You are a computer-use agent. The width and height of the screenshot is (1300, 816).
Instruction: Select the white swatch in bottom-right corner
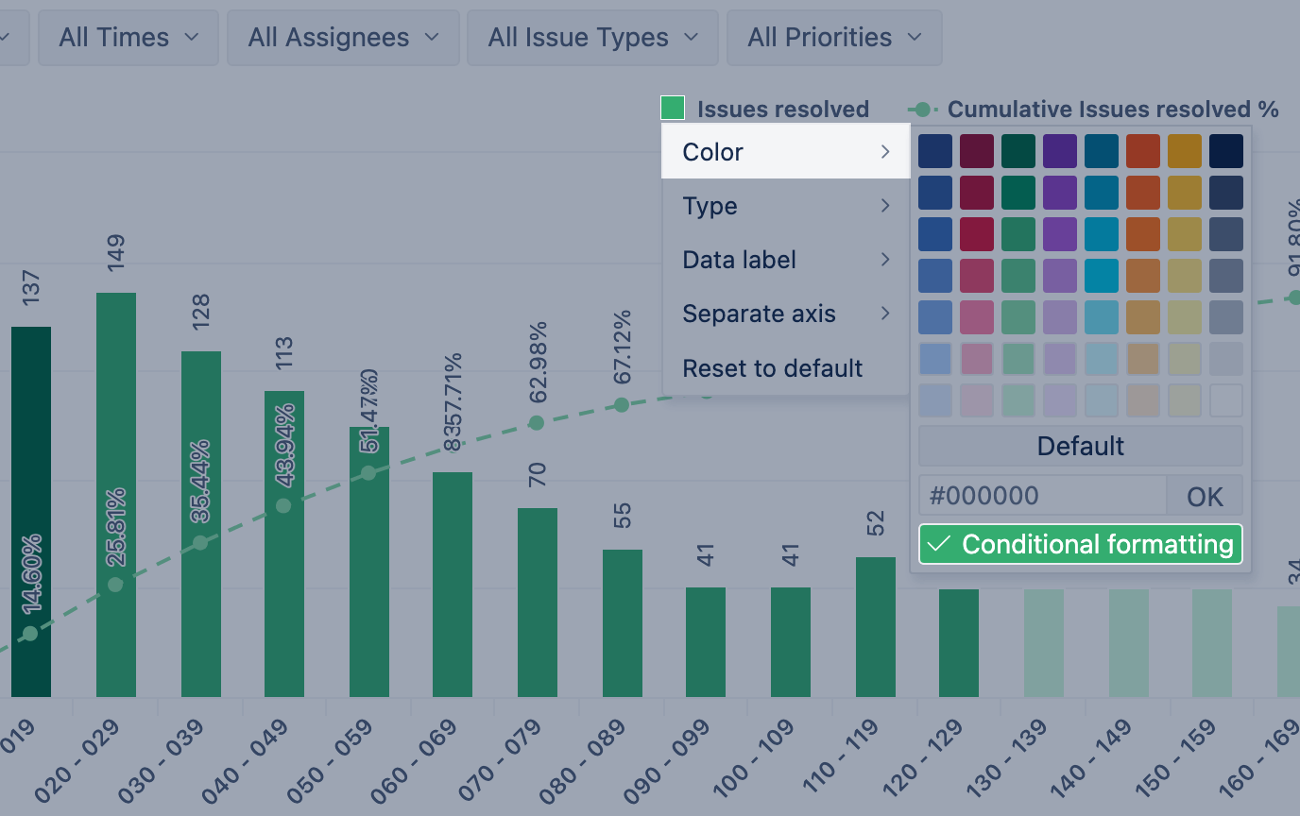click(1226, 400)
